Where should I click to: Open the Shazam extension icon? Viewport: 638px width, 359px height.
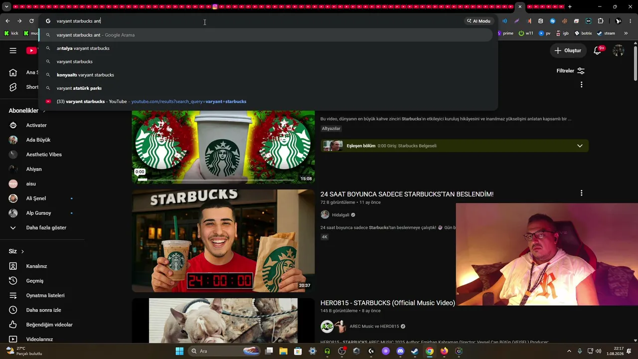point(553,21)
